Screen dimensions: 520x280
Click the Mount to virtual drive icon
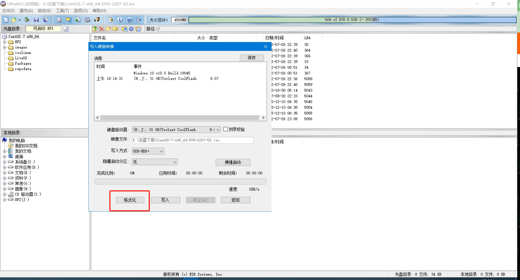(88, 20)
